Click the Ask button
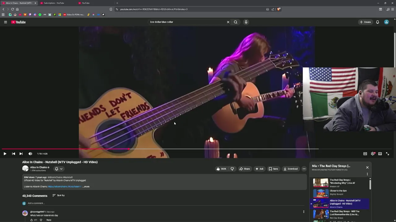 pos(259,169)
